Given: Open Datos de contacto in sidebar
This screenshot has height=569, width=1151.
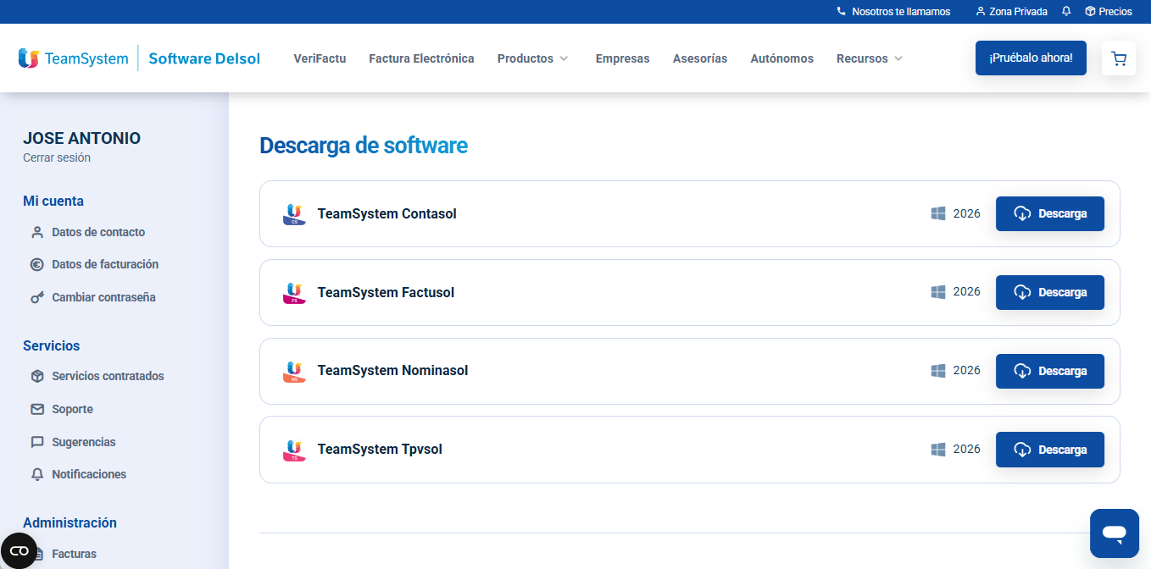Looking at the screenshot, I should tap(98, 232).
